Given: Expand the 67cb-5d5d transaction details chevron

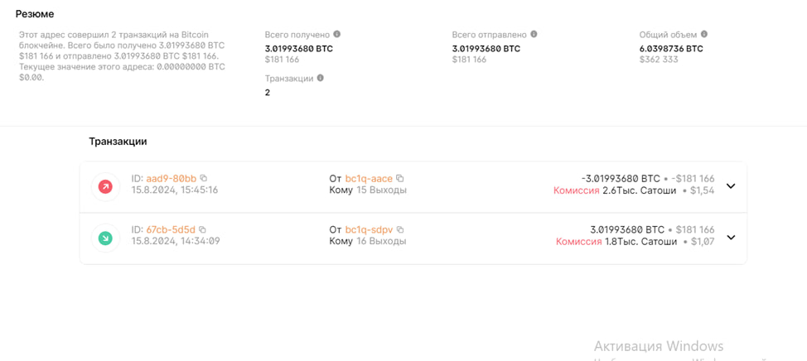Looking at the screenshot, I should 731,238.
